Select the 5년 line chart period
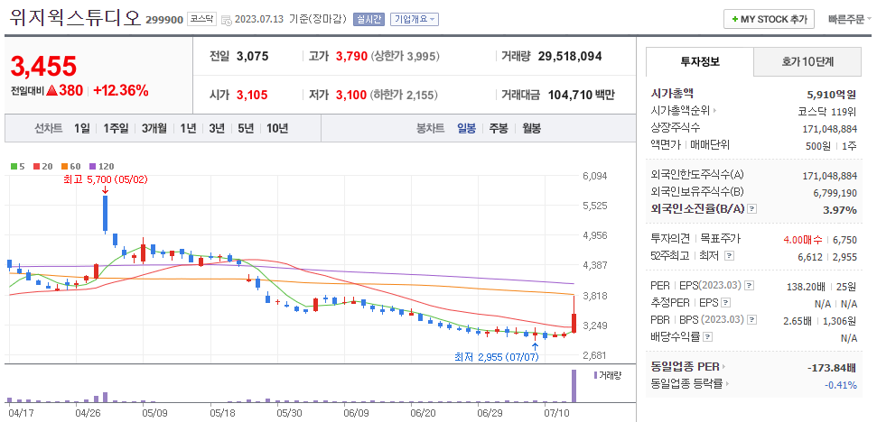 click(x=246, y=128)
